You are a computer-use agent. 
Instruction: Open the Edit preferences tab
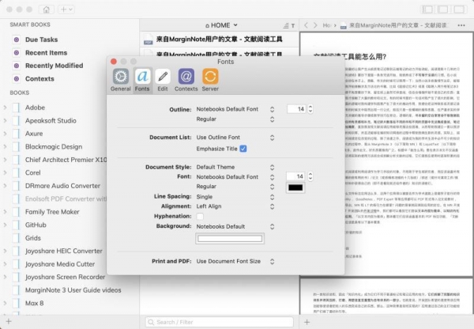(163, 80)
